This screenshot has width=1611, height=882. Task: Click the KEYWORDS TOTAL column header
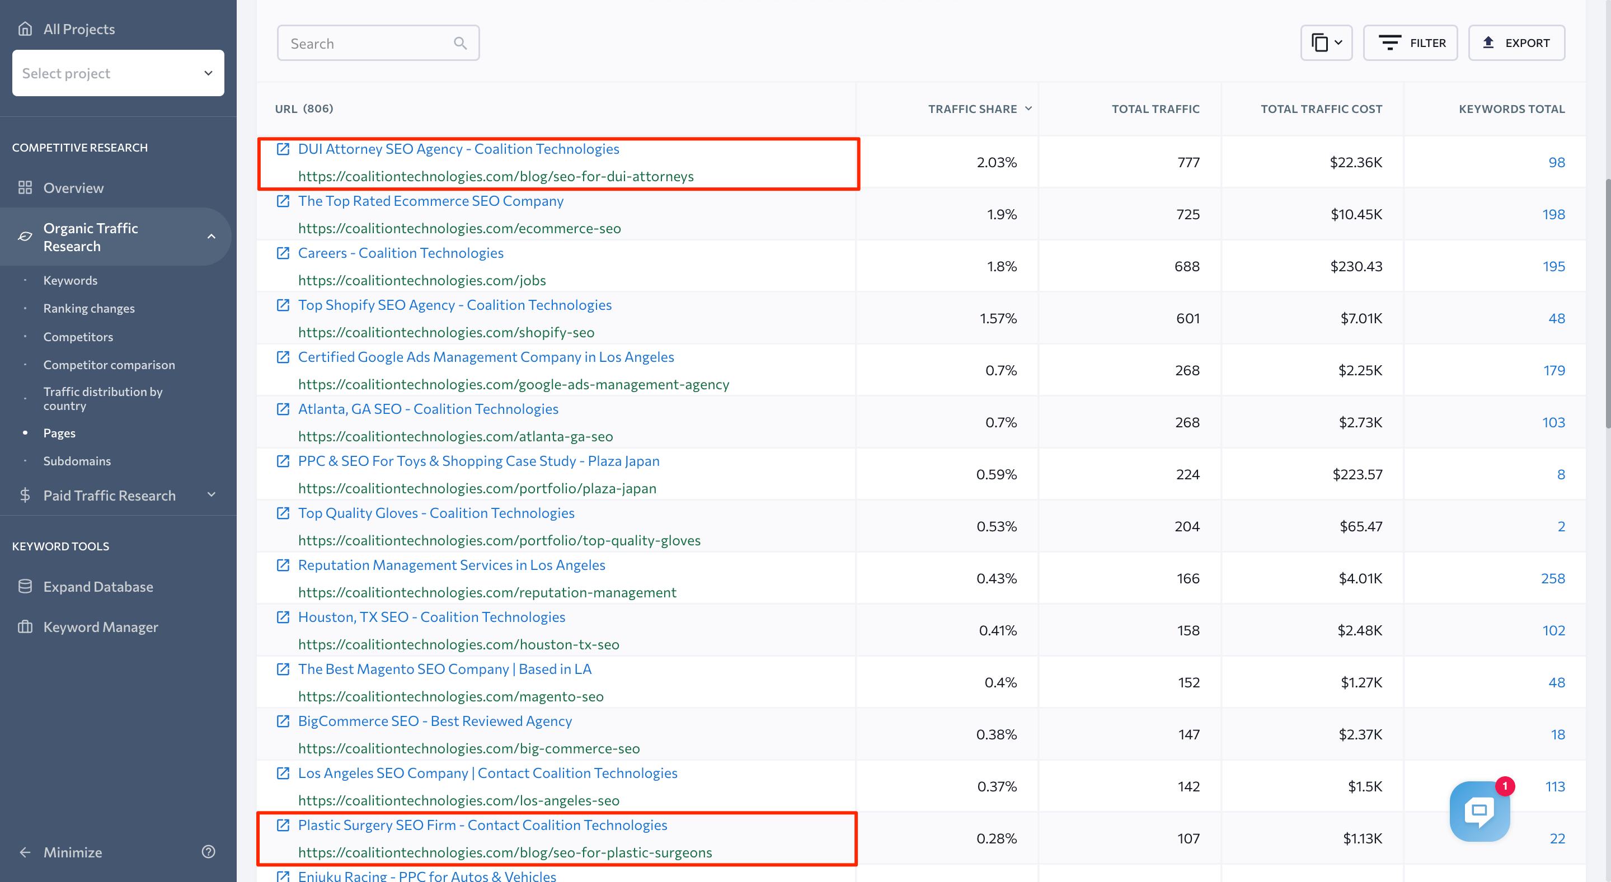(x=1511, y=109)
